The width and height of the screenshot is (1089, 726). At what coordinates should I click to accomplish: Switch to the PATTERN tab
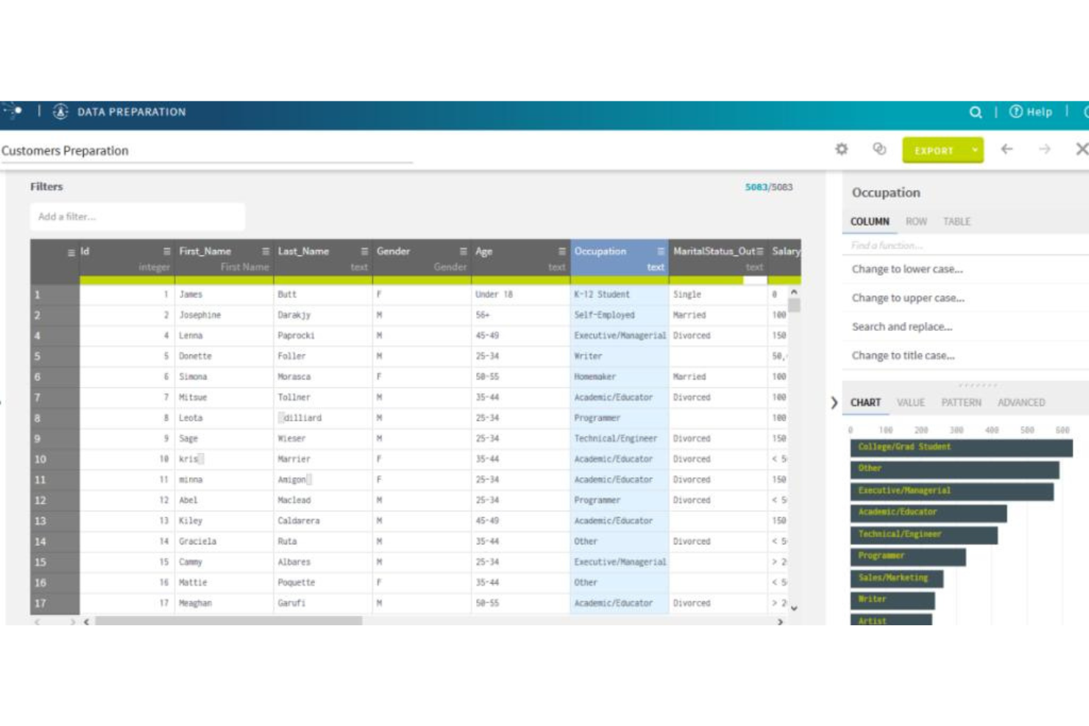tap(961, 402)
